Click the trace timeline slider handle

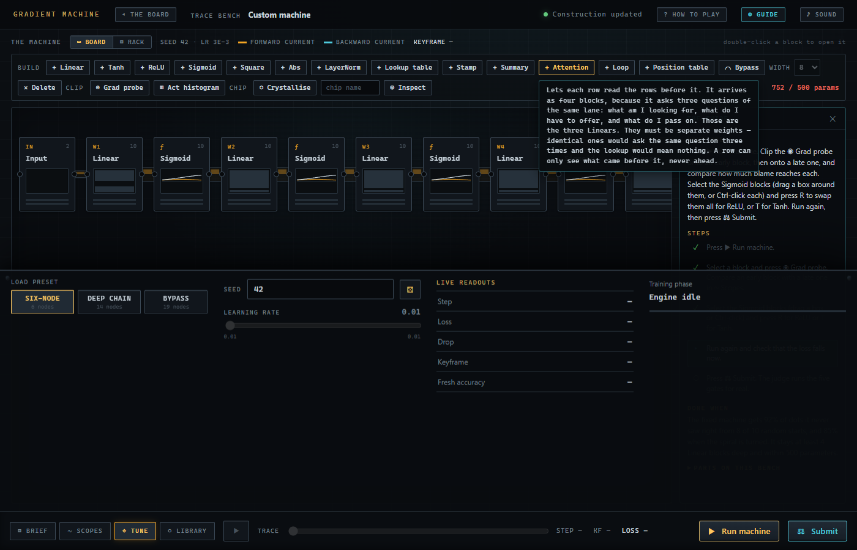click(293, 531)
